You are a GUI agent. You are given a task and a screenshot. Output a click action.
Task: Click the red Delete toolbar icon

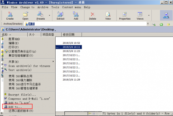tap(93, 15)
